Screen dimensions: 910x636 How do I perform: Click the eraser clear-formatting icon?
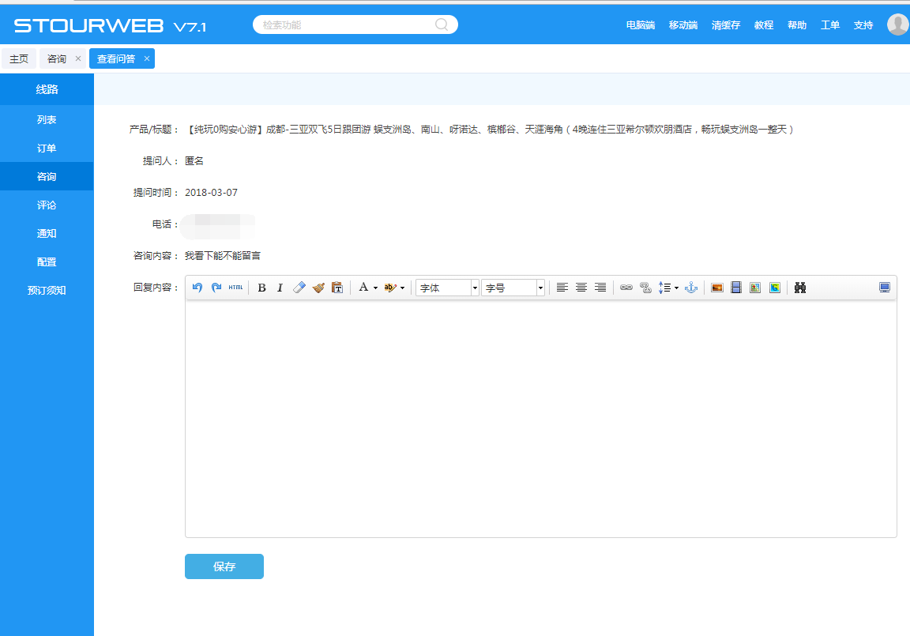coord(299,288)
